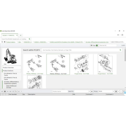The width and height of the screenshot is (126, 126).
Task: Click the TeamViewer icon at right edge
Action: (x=125, y=93)
